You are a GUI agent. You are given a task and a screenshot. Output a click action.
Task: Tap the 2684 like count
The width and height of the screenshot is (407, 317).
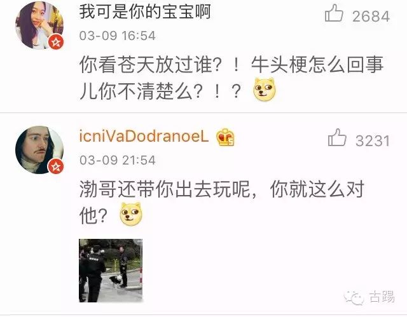click(x=371, y=17)
